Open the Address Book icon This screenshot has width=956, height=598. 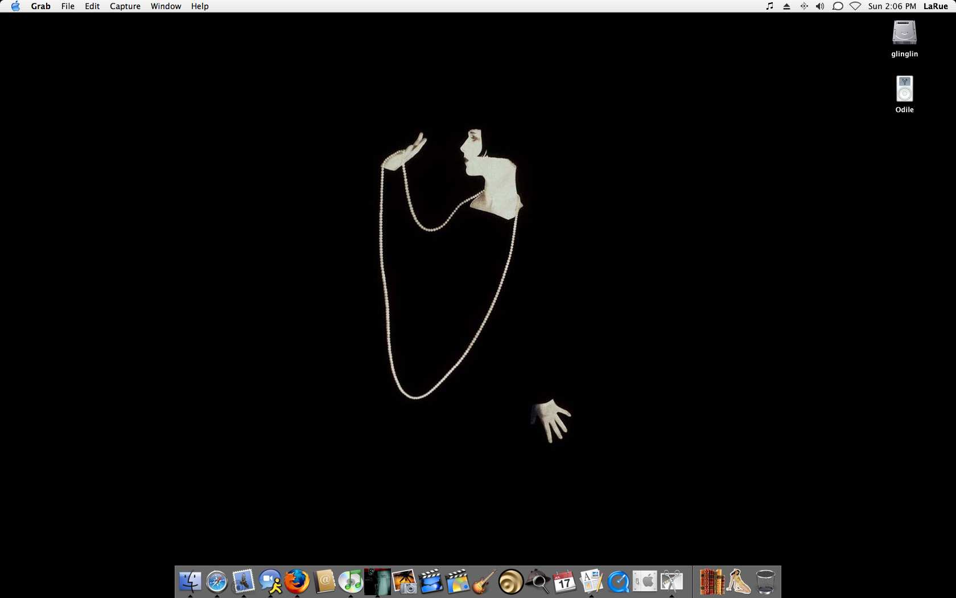[x=324, y=581]
